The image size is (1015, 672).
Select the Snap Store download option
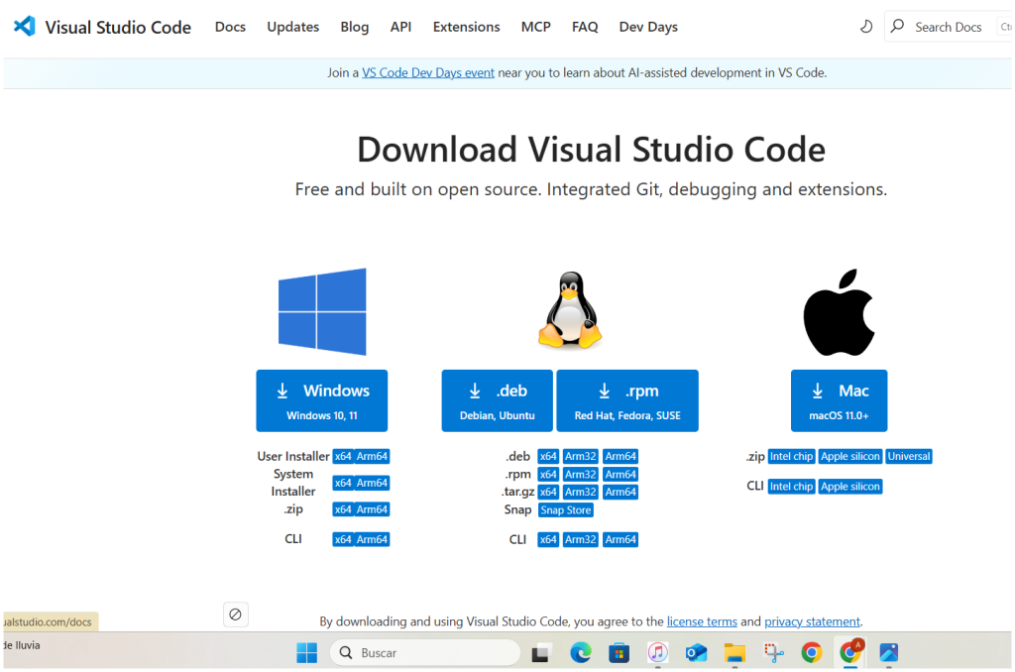566,510
